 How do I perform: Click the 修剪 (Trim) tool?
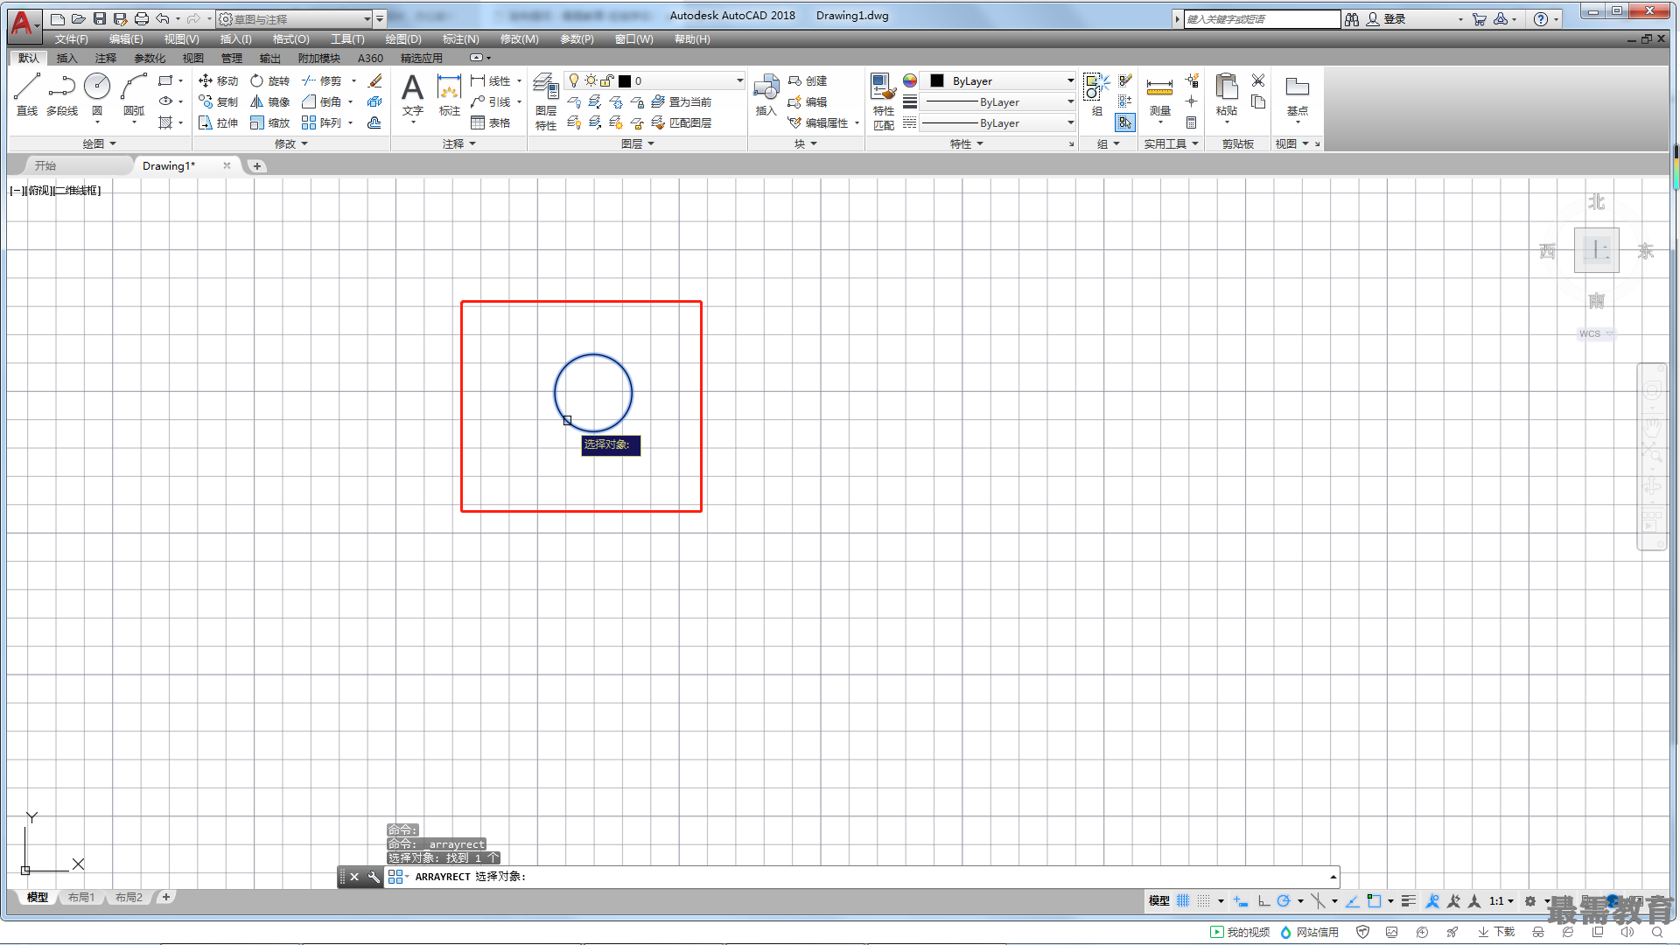(x=322, y=80)
